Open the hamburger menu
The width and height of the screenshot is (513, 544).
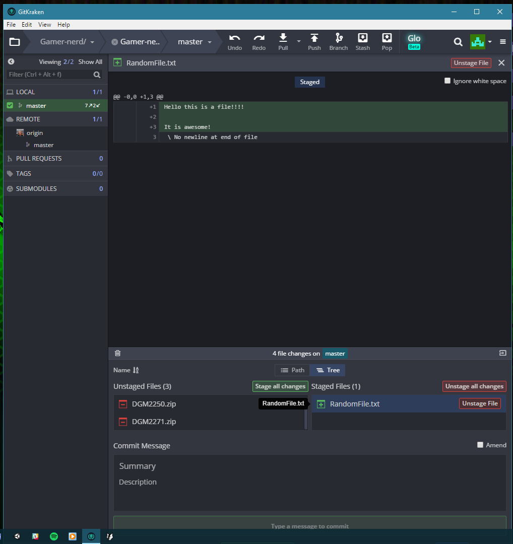(x=502, y=42)
